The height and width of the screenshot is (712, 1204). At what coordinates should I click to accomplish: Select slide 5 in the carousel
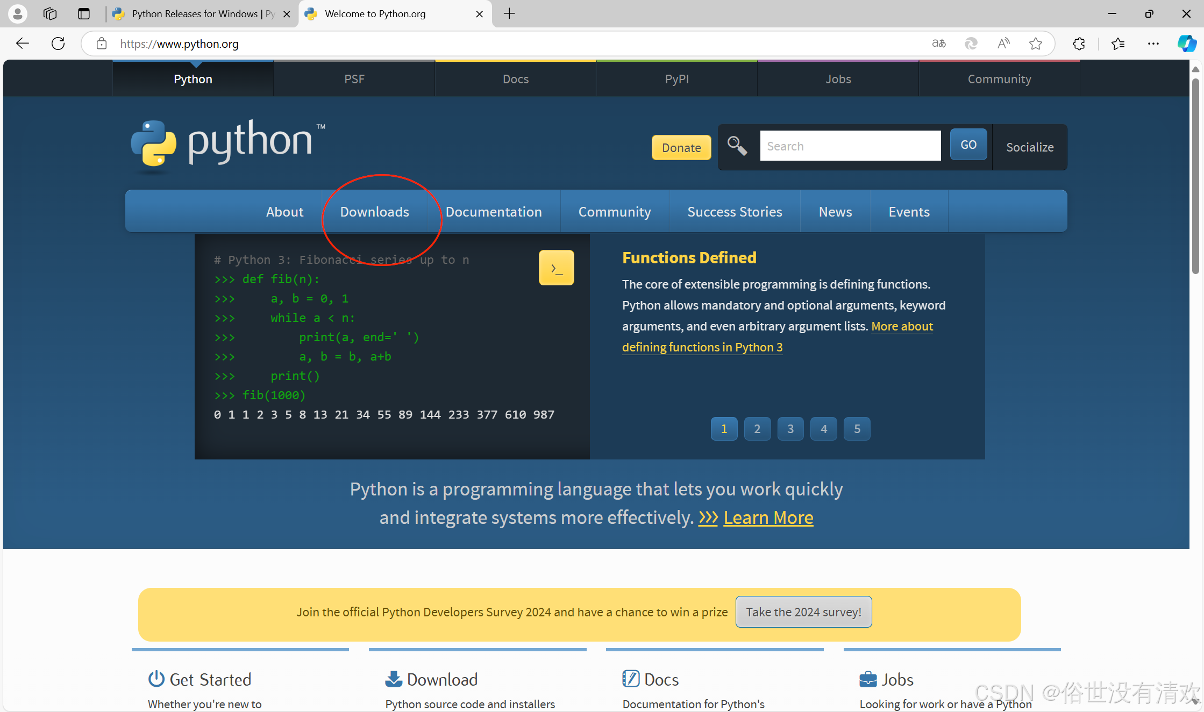857,429
